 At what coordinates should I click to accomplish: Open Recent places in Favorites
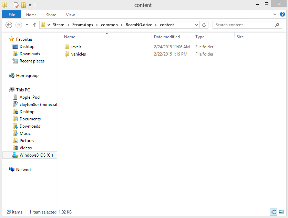point(32,61)
